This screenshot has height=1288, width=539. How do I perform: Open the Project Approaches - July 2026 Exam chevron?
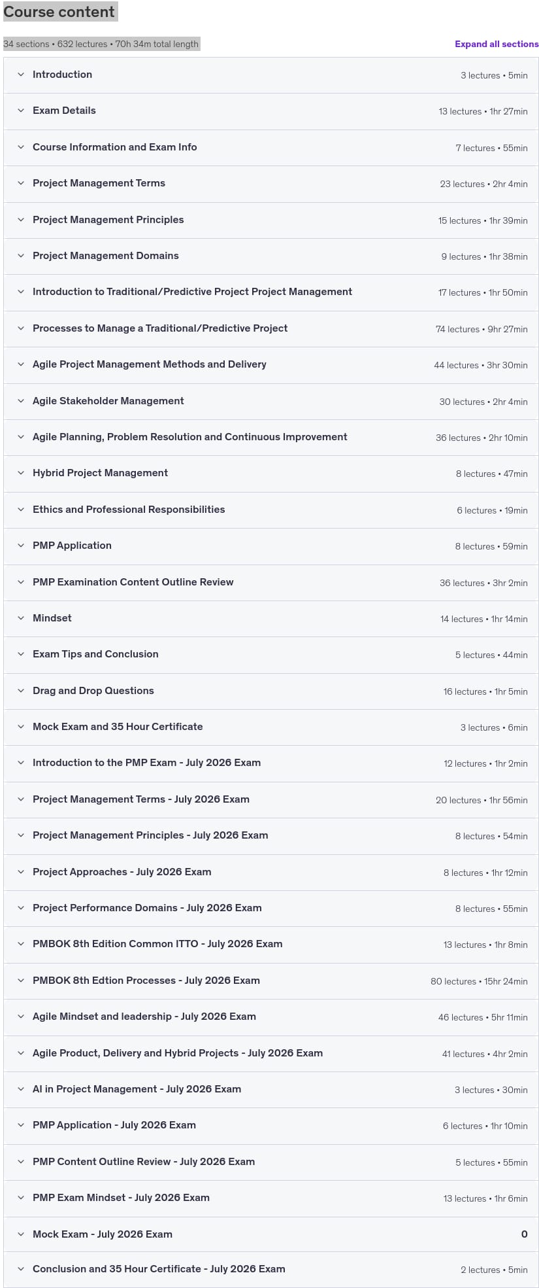tap(21, 872)
